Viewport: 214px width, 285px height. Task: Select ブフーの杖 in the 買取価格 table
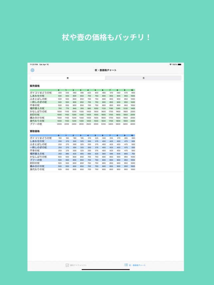(36, 160)
